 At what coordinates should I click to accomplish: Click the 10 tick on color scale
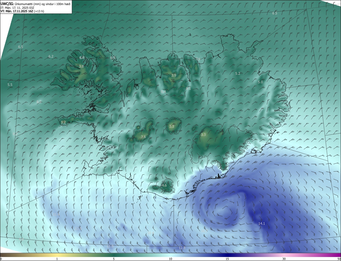pos(170,259)
